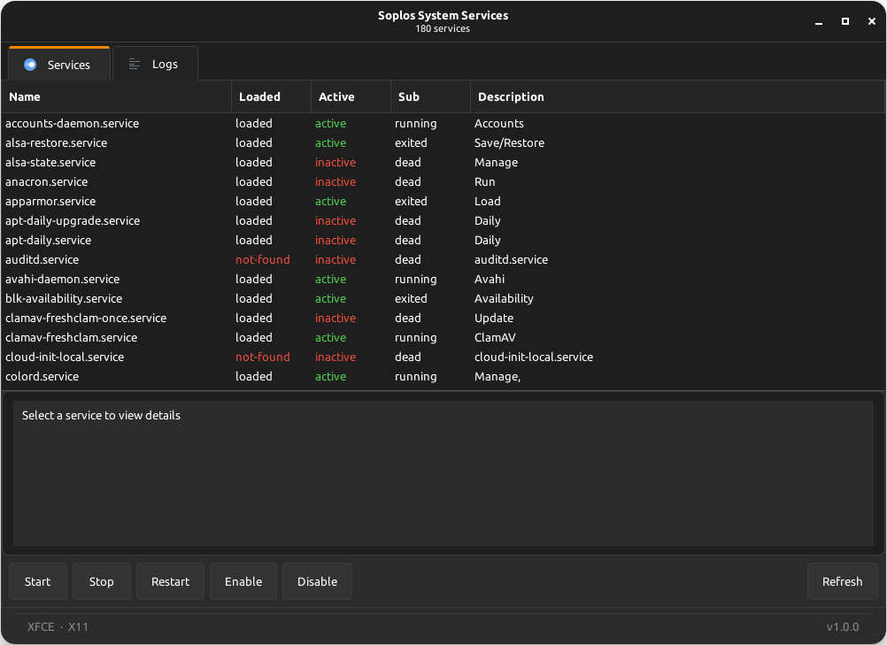This screenshot has height=645, width=887.
Task: Sort by the Name column header
Action: [117, 96]
